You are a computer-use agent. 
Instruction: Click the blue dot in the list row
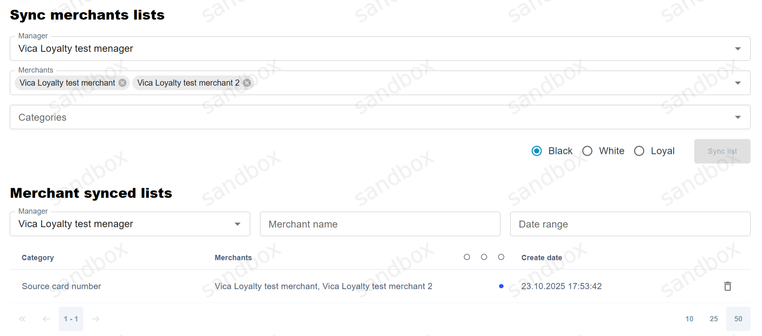pos(501,286)
